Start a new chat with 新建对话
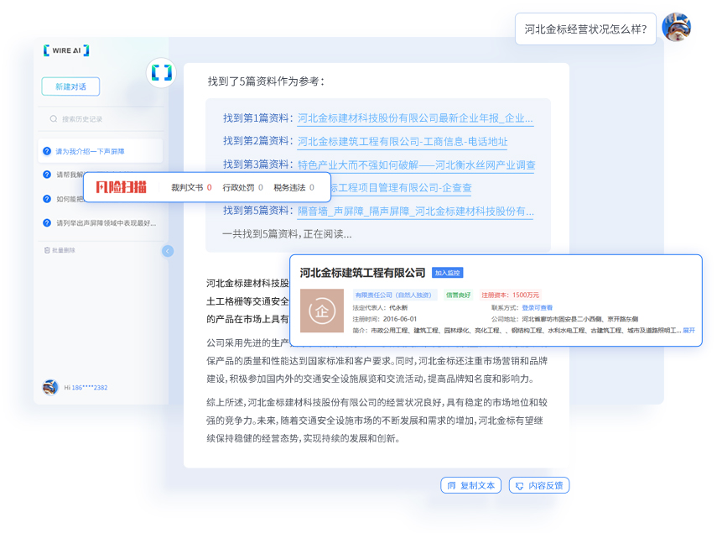The height and width of the screenshot is (533, 717). coord(70,86)
